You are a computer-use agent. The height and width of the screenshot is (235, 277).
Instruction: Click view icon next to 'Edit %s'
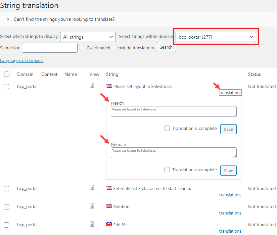click(92, 224)
